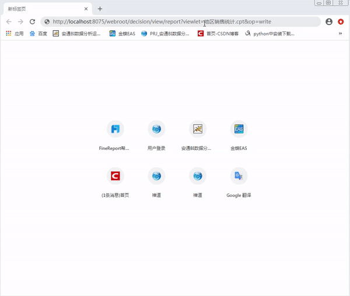
Task: Open the 用户登录 shortcut tile
Action: (x=156, y=136)
